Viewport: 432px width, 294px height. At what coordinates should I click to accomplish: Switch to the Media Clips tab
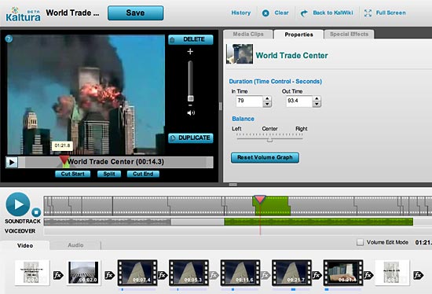[248, 35]
